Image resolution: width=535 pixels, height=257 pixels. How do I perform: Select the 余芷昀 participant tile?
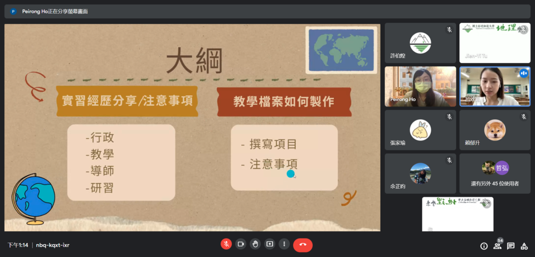(420, 173)
